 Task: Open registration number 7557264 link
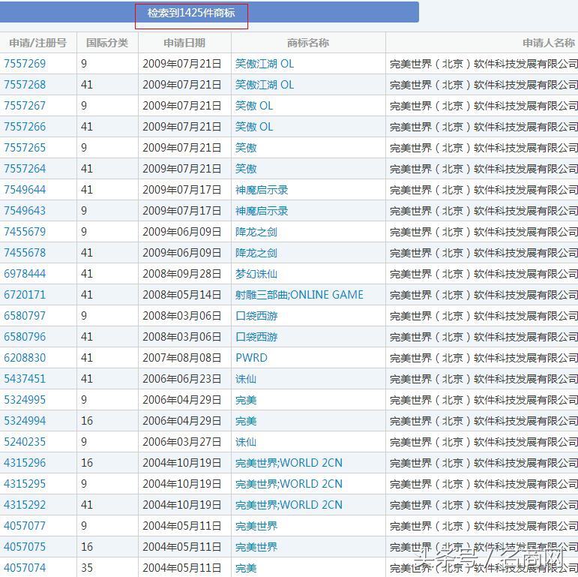click(x=25, y=169)
